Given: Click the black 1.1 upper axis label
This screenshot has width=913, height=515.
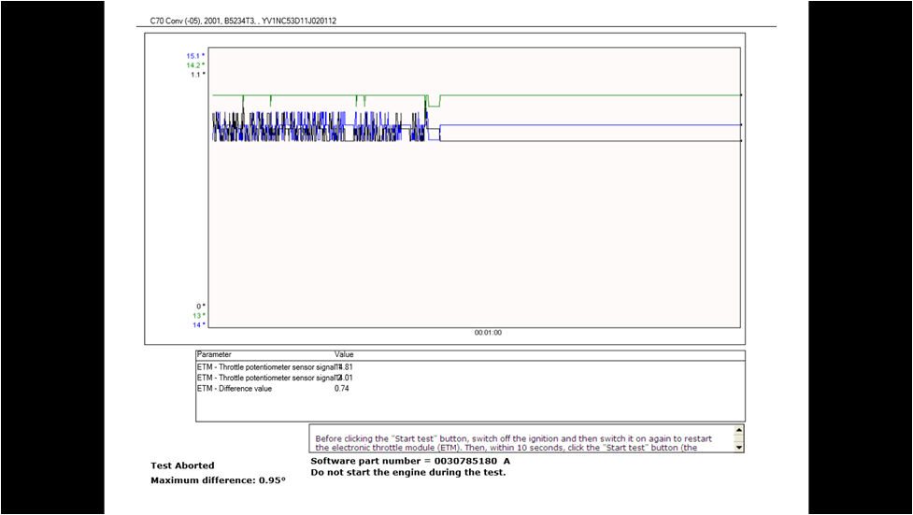Looking at the screenshot, I should (197, 75).
